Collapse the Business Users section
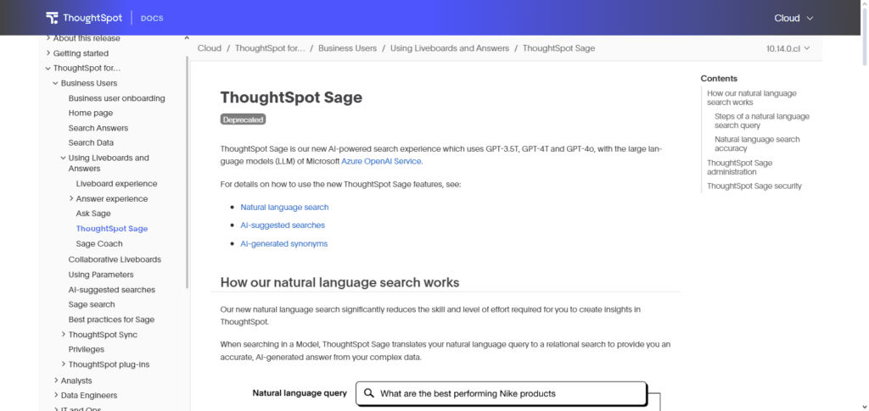The height and width of the screenshot is (411, 869). point(56,83)
